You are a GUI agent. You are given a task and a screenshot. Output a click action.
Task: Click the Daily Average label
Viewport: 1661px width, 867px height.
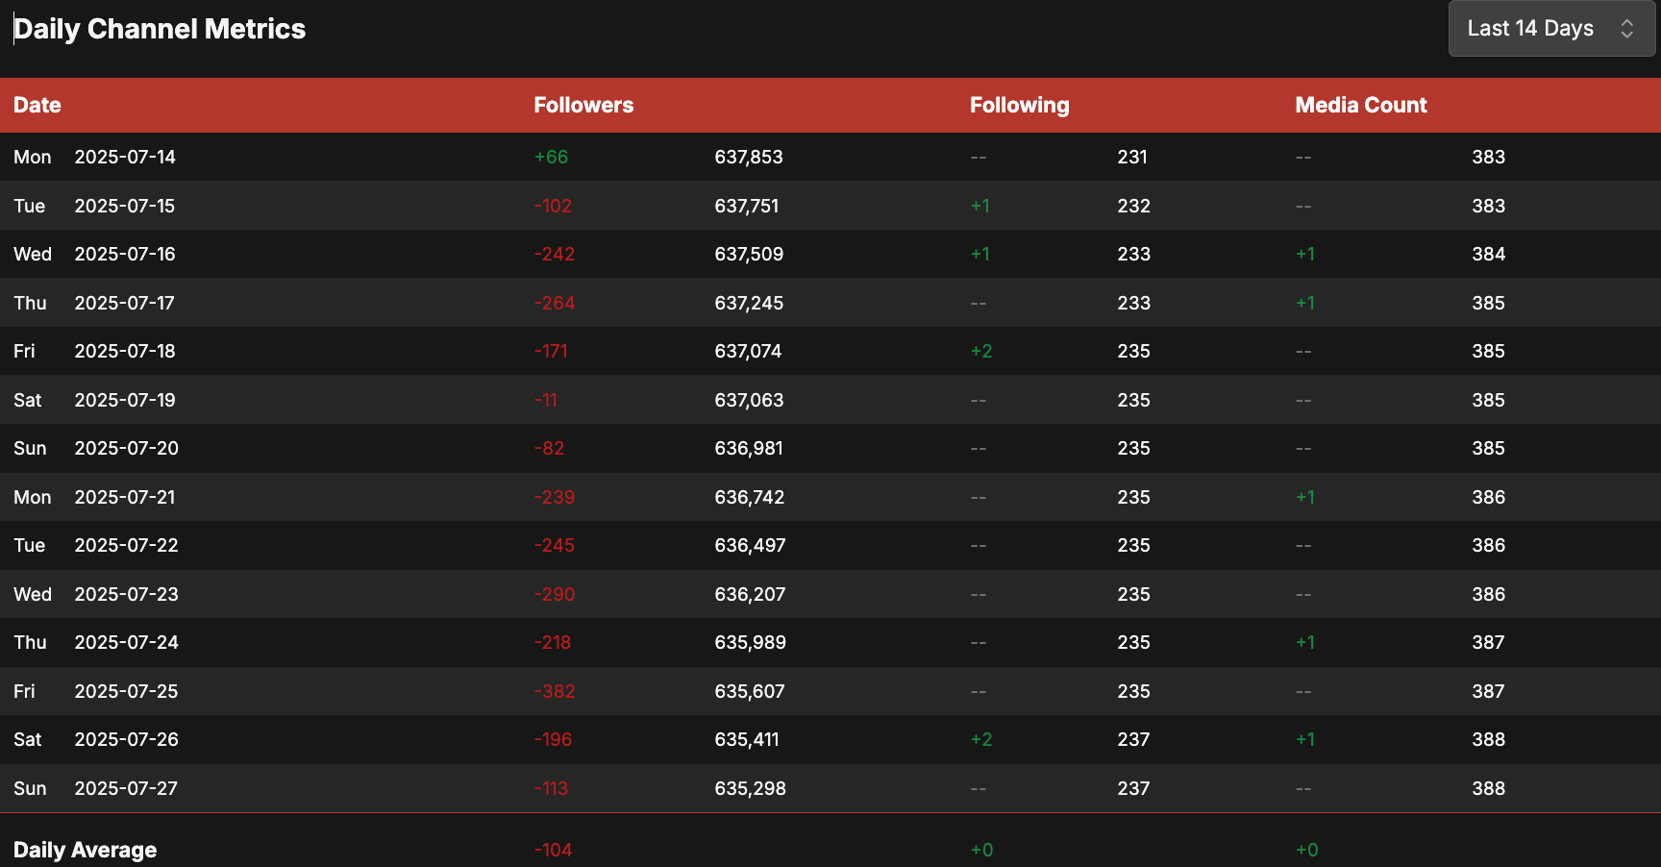85,850
